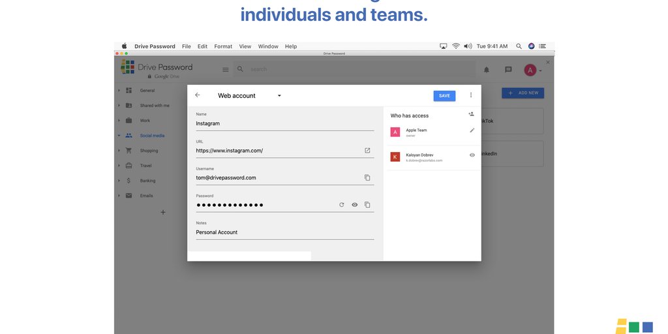The height and width of the screenshot is (334, 668).
Task: Open the Instagram URL in browser
Action: [367, 151]
